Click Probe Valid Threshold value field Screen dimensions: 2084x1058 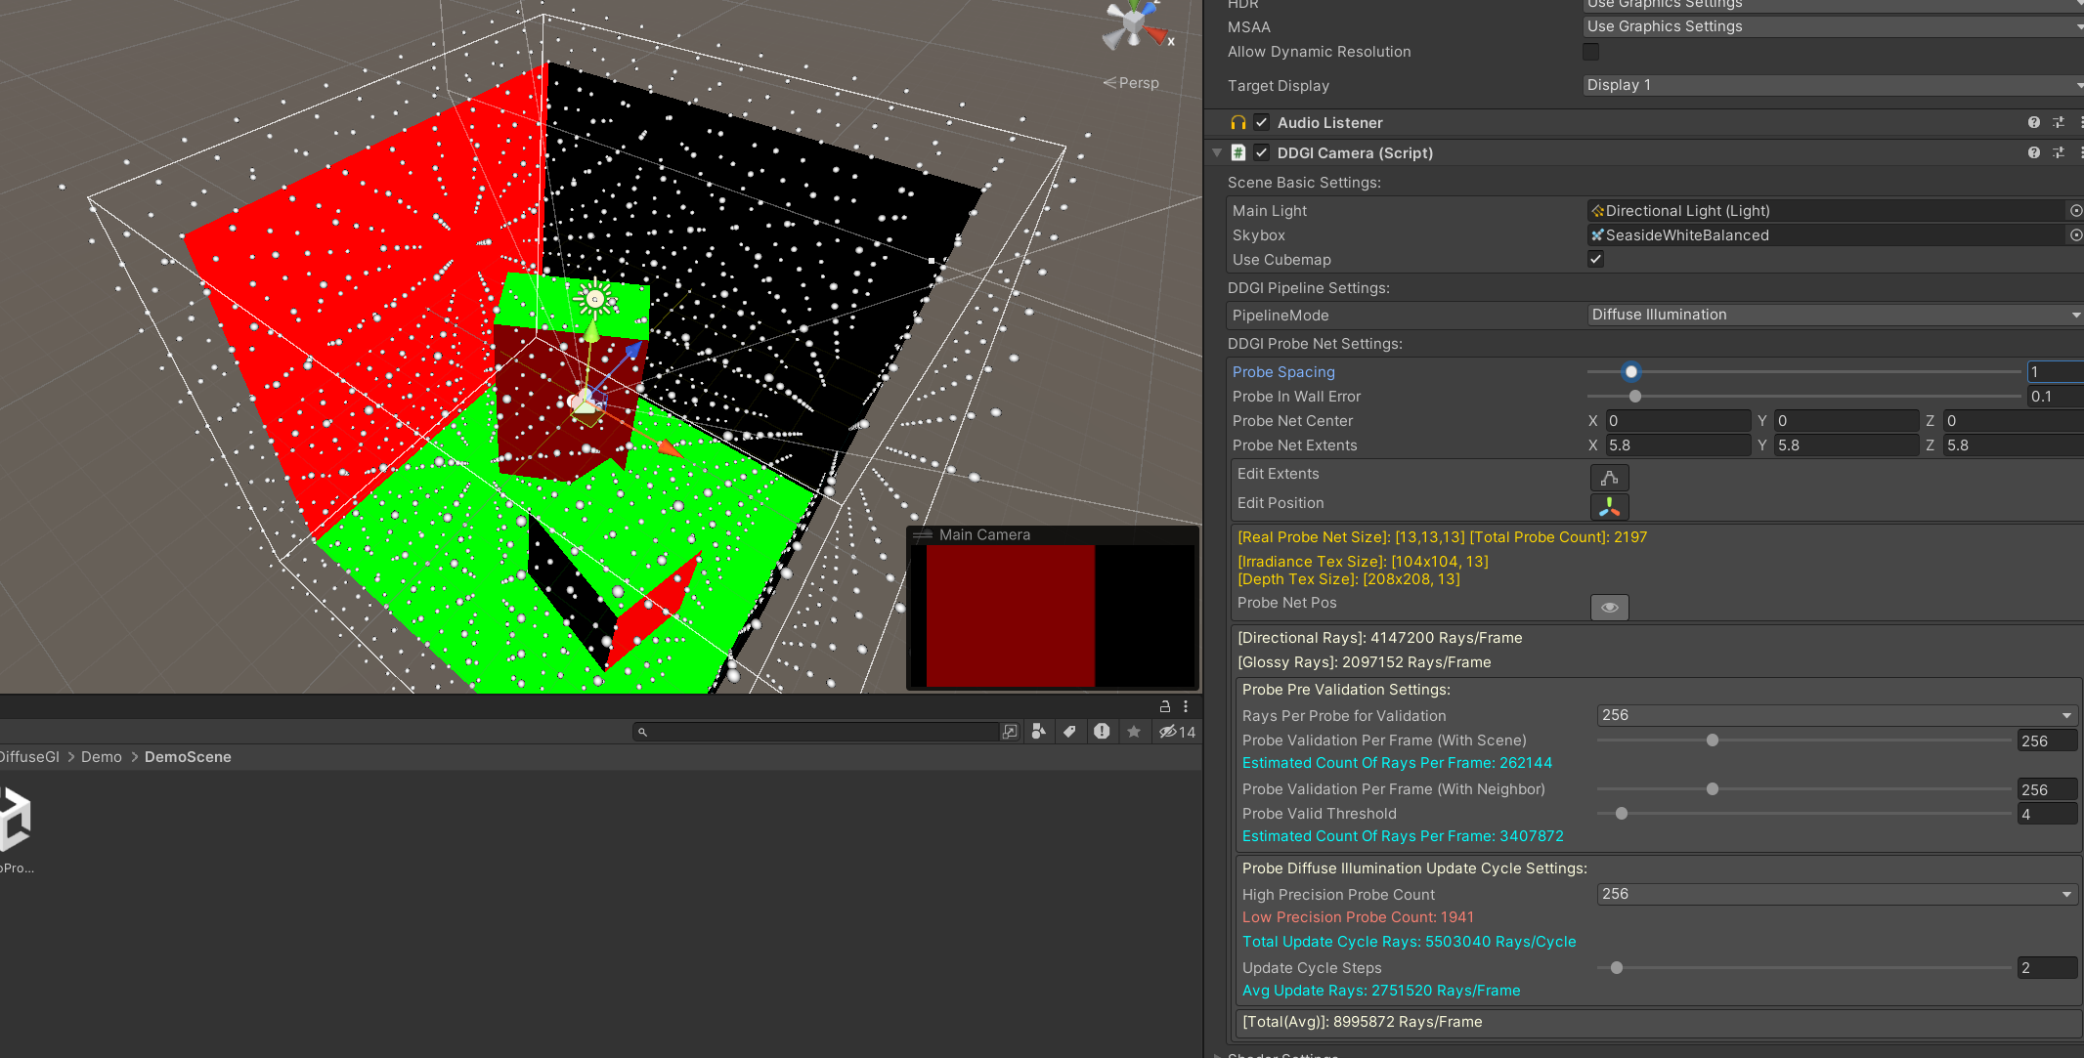point(2048,814)
